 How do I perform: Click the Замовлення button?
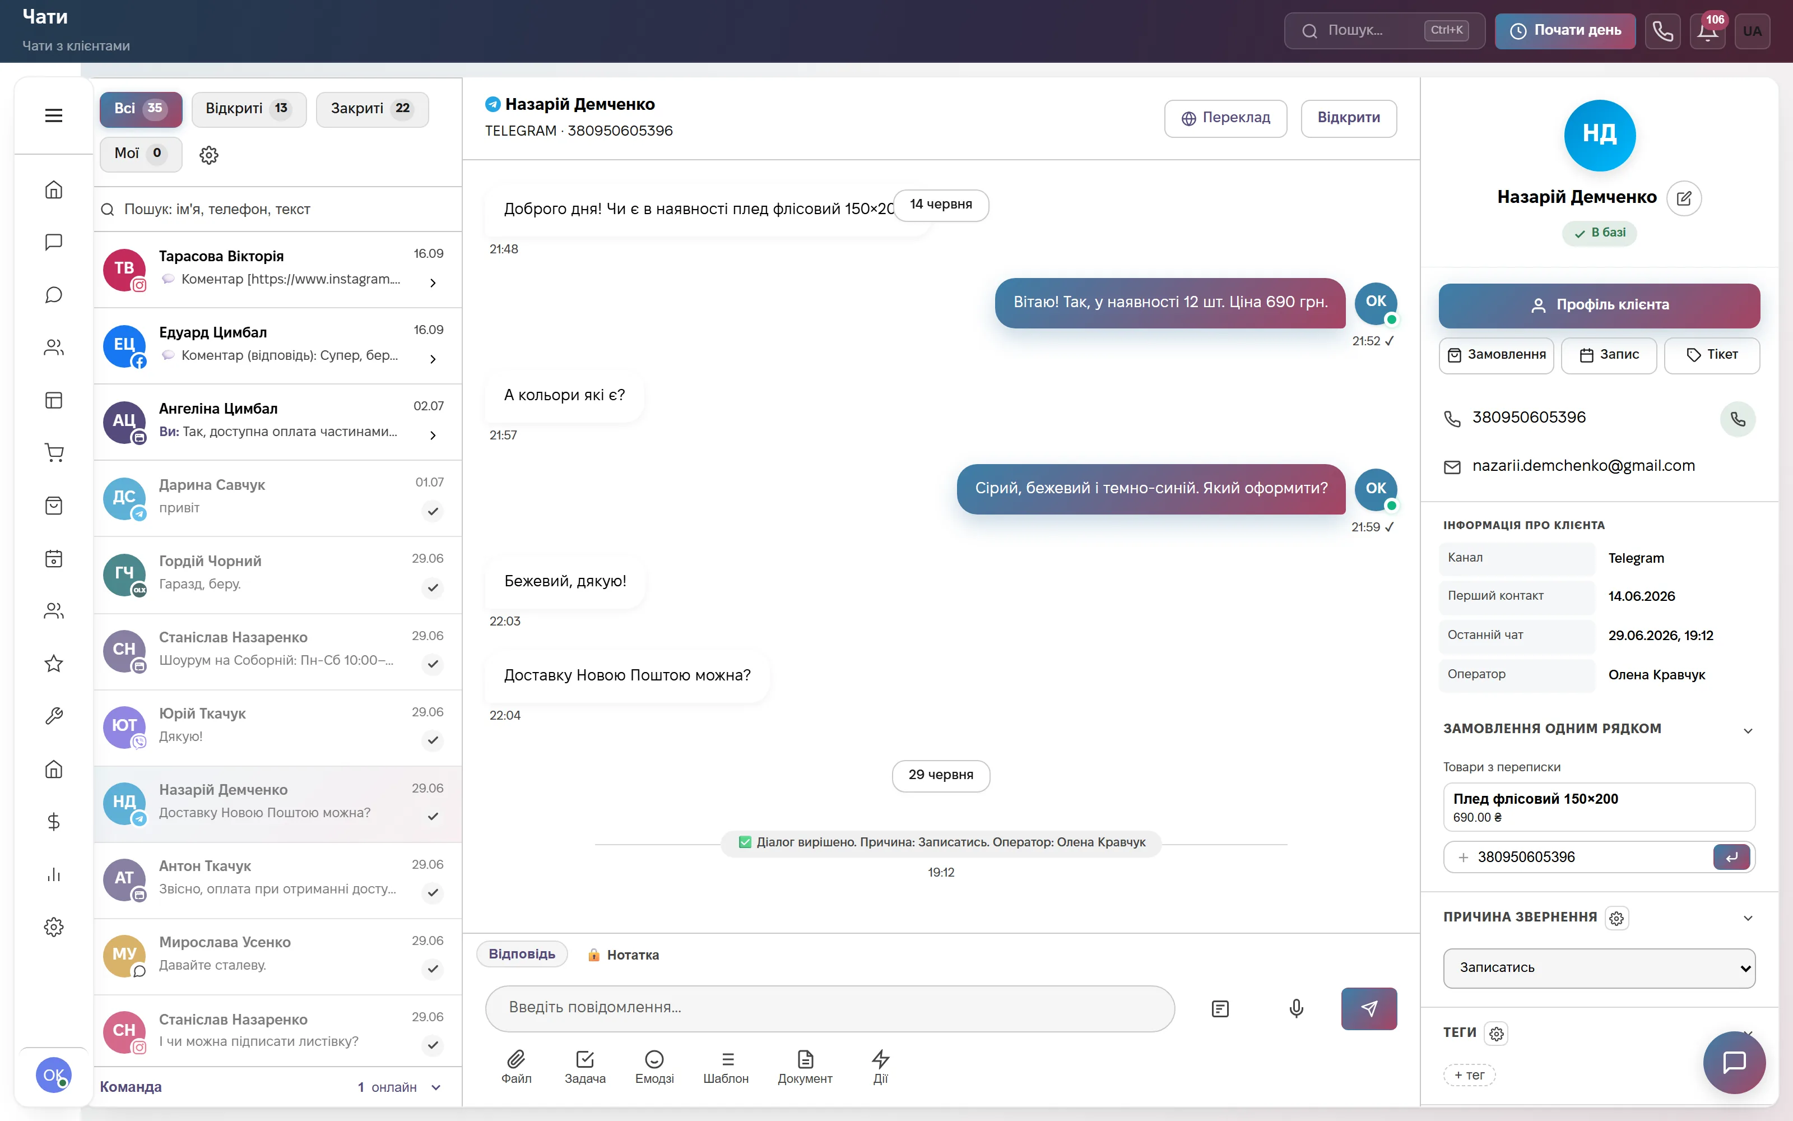(1496, 355)
